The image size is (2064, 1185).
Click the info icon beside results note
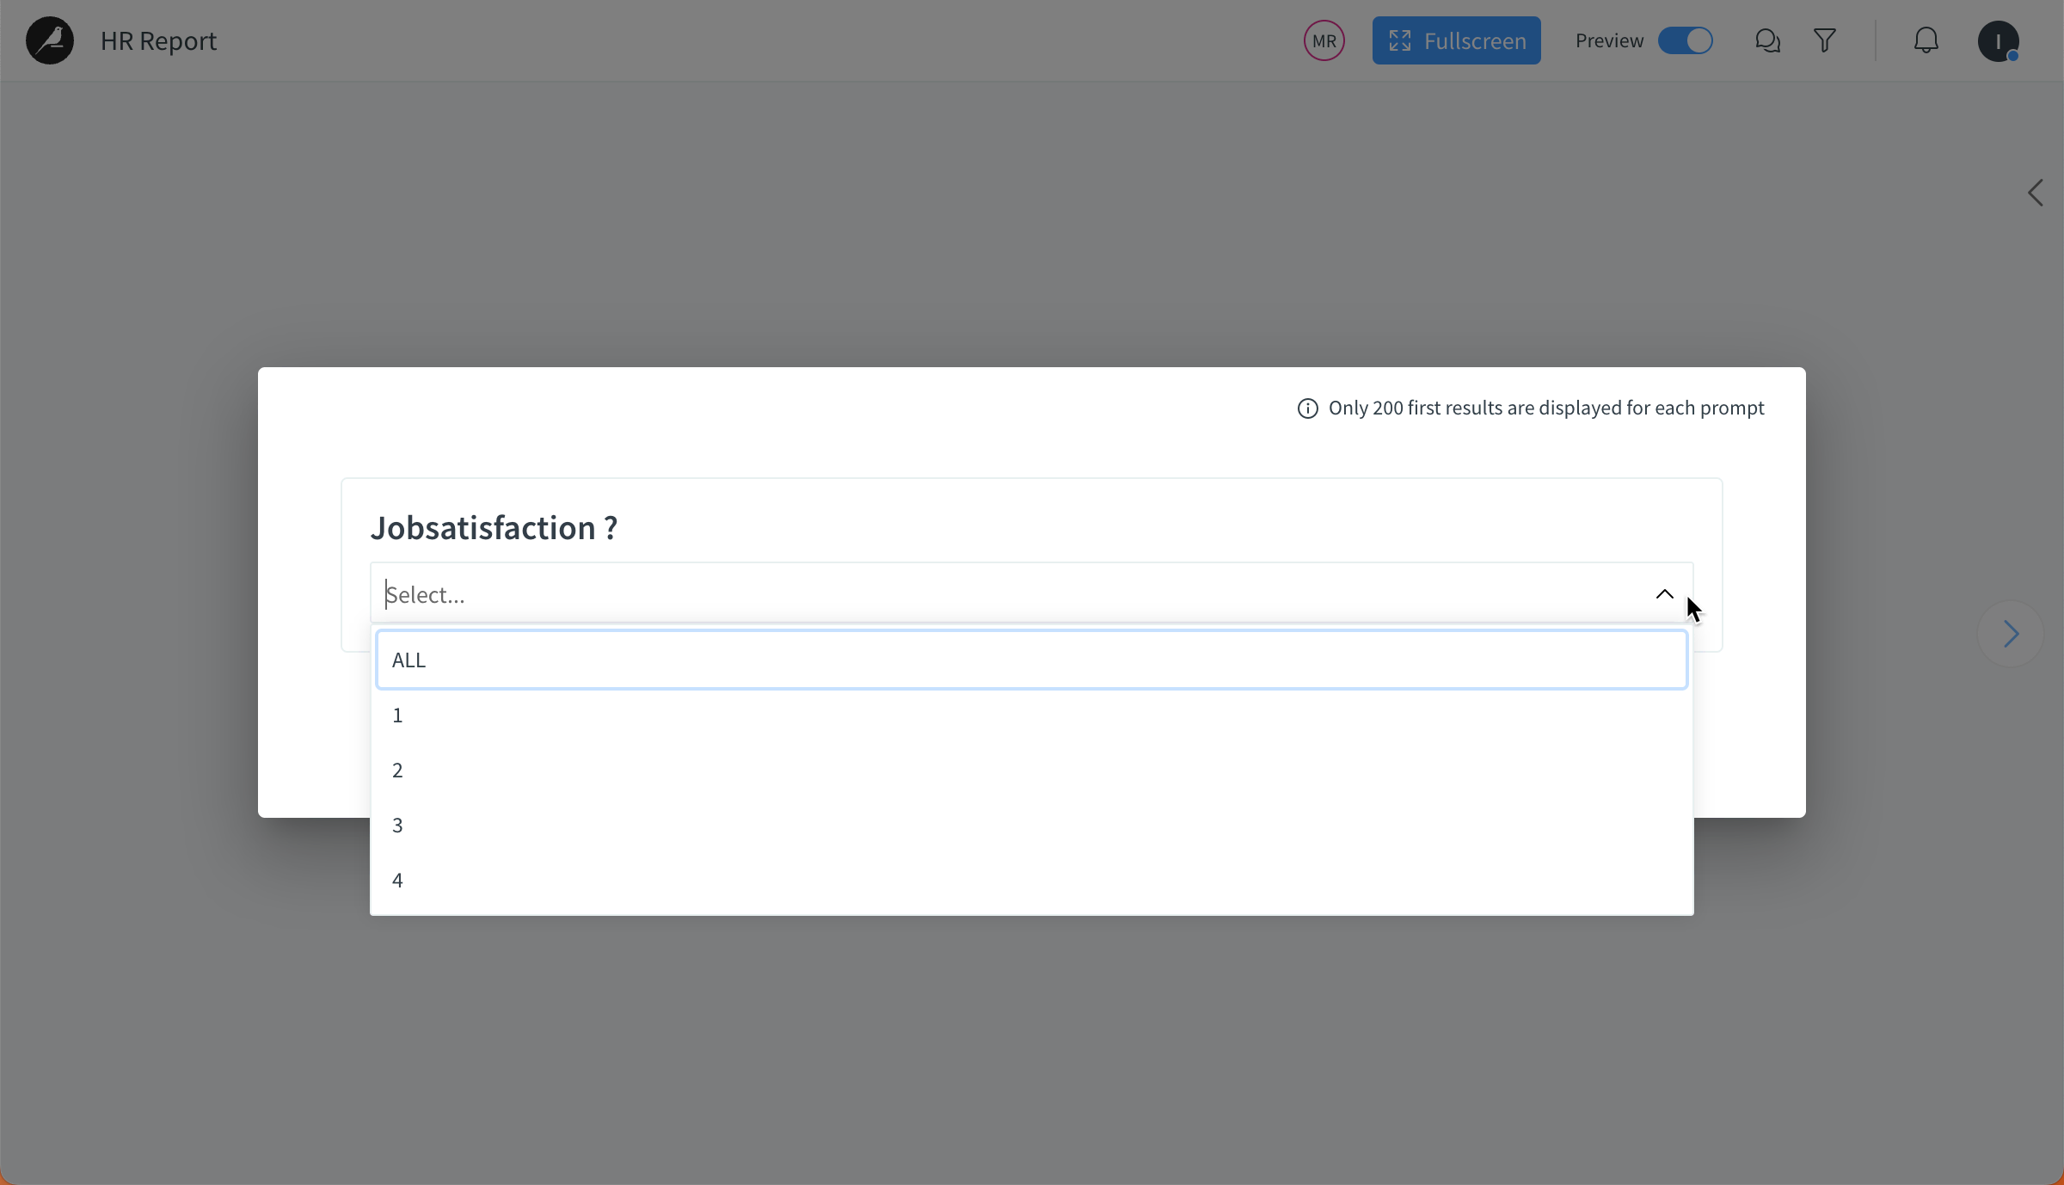(x=1307, y=408)
